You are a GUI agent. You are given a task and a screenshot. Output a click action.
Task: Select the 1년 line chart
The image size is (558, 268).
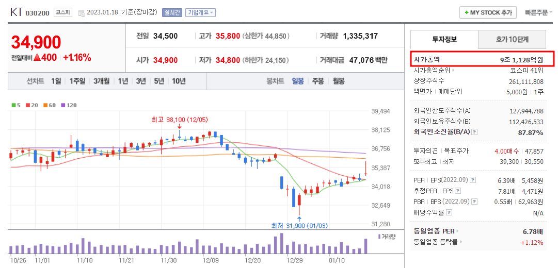(123, 81)
